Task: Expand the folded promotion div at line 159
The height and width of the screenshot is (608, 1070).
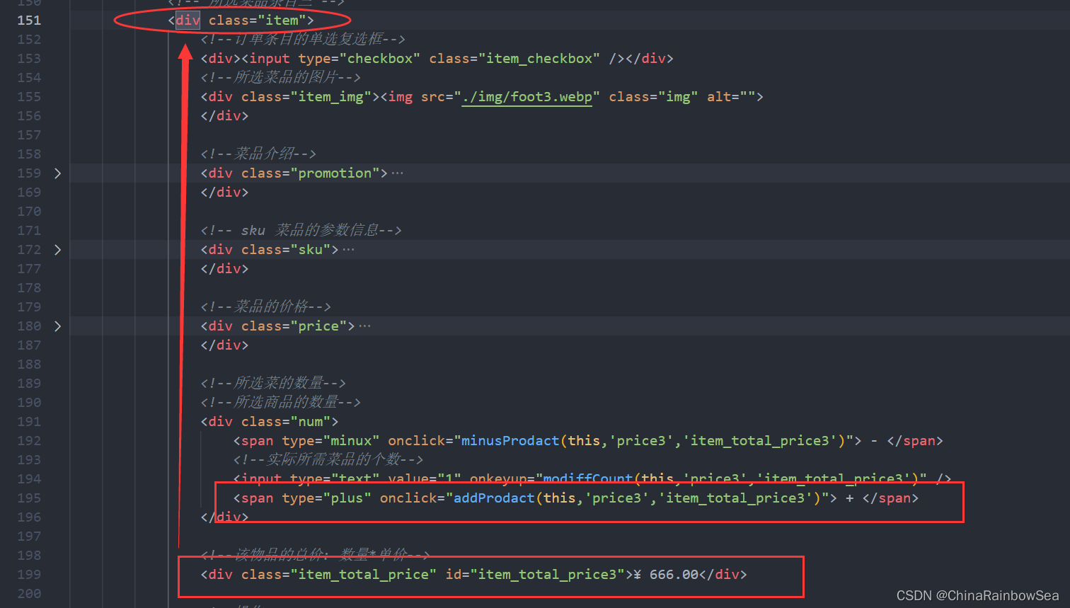Action: tap(57, 173)
